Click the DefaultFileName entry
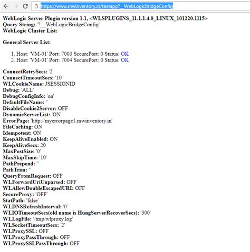Viewport: 250px width, 252px height. coord(25,102)
